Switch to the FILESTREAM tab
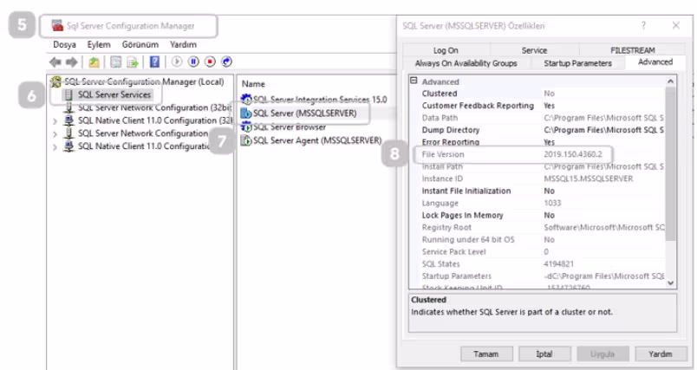Screen dimensions: 697x370 [x=632, y=50]
